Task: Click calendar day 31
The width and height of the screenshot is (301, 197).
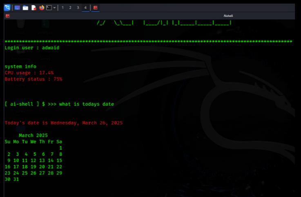Action: tap(16, 179)
